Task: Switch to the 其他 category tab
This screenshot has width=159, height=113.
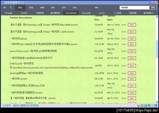Action: [75, 8]
